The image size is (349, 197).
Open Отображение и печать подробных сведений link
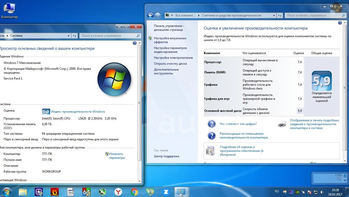point(315,124)
